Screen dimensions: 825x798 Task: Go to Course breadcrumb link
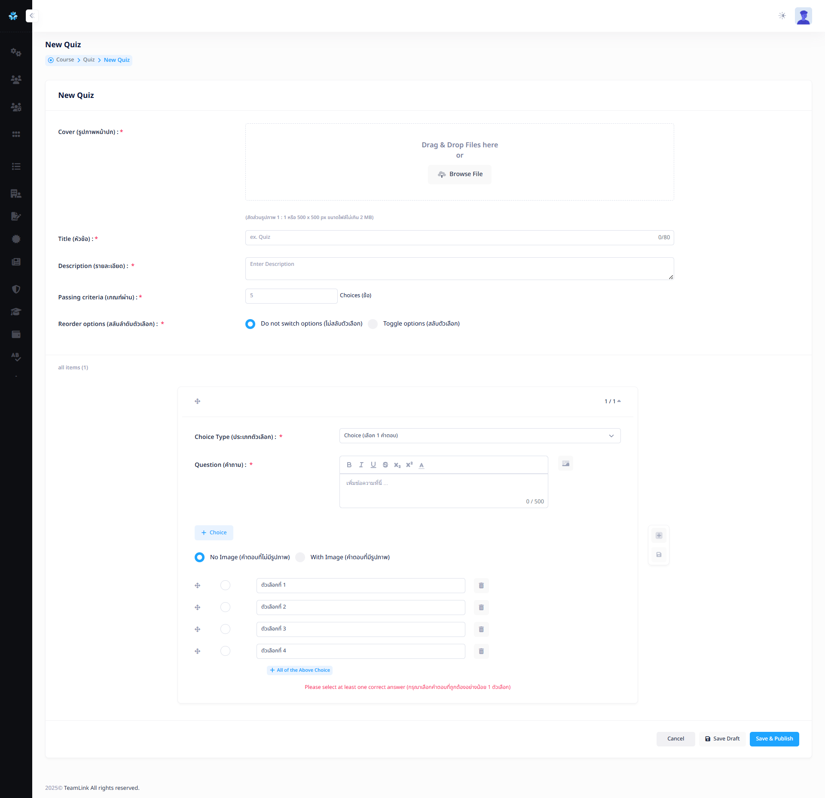click(65, 60)
